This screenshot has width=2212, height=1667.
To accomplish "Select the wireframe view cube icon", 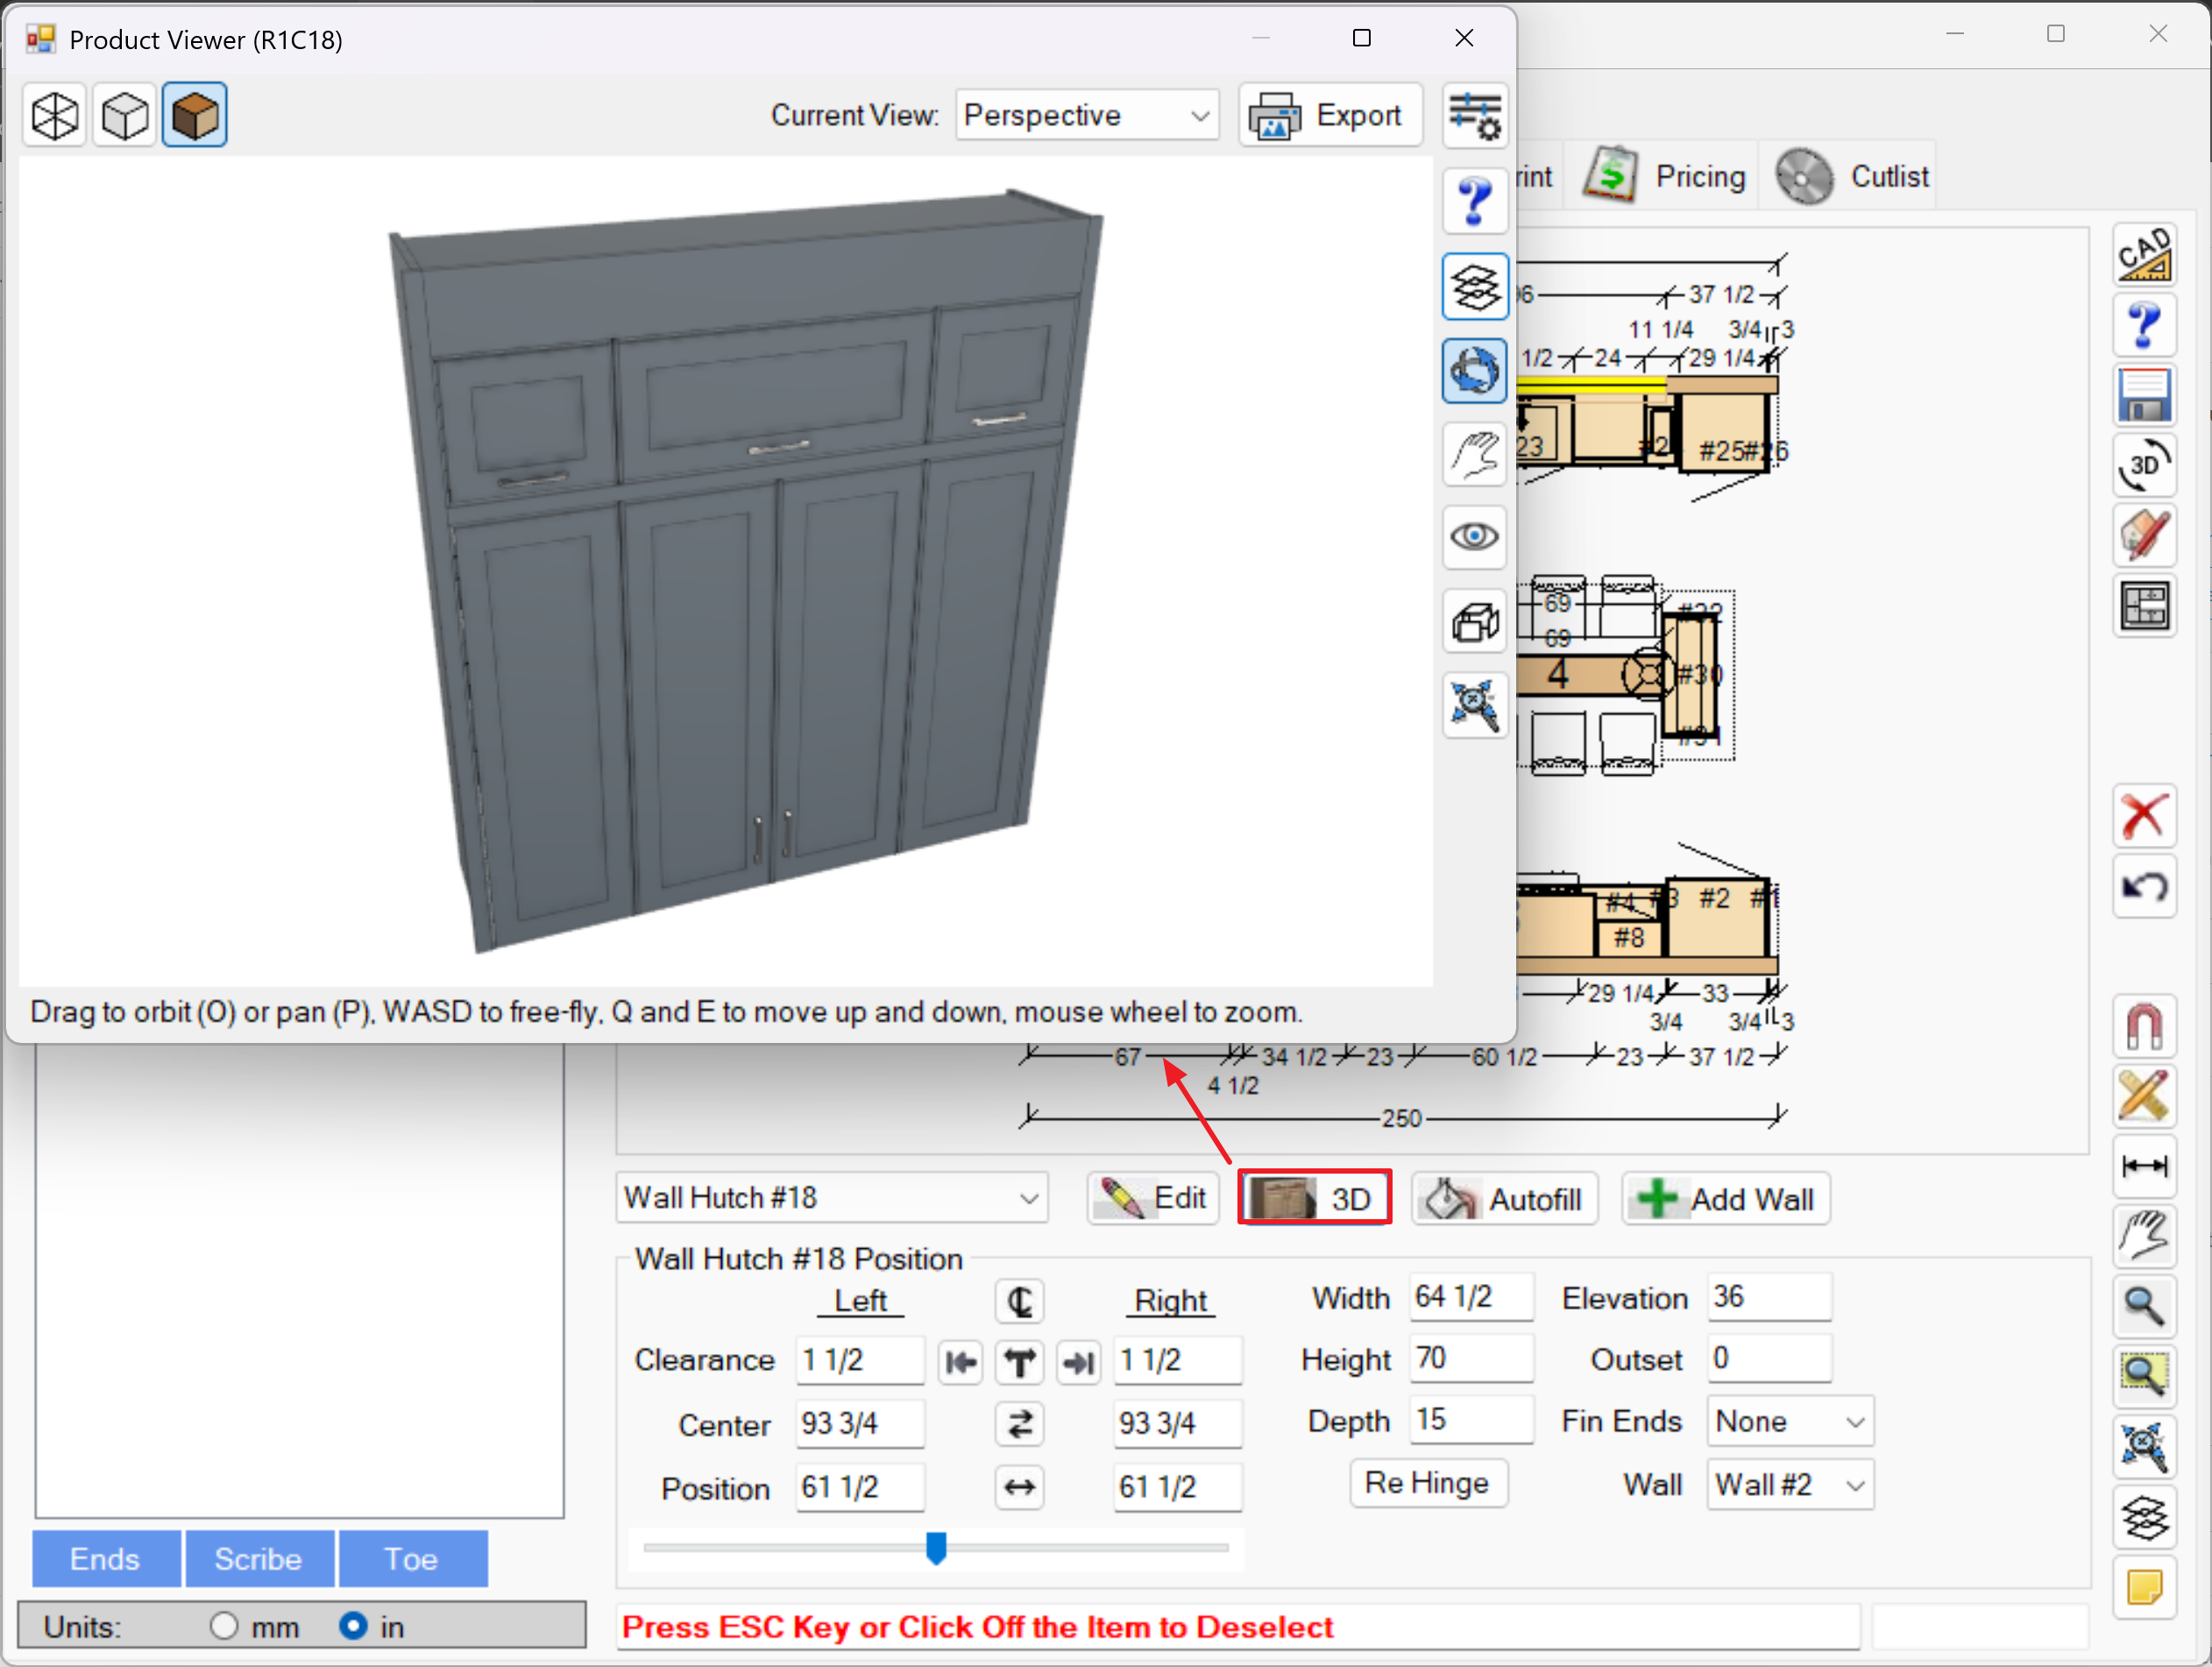I will pyautogui.click(x=55, y=116).
